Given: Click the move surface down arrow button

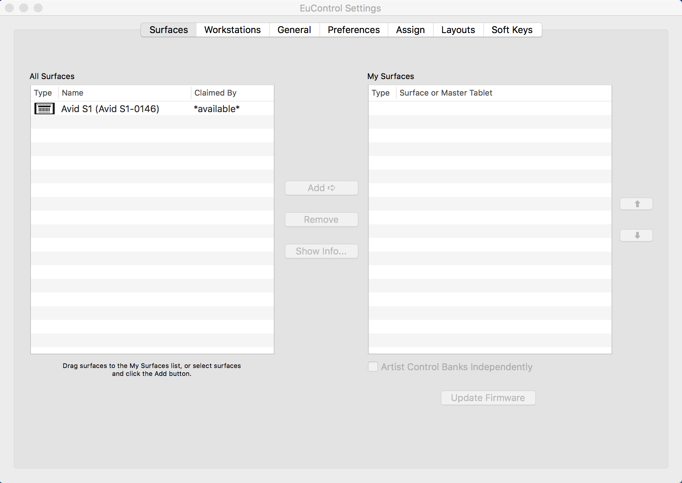Looking at the screenshot, I should click(x=636, y=235).
